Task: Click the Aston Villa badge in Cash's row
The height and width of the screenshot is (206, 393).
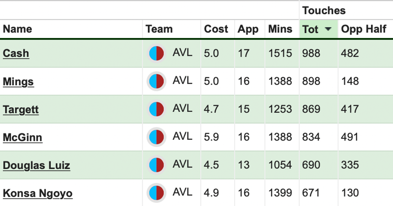Action: [x=156, y=53]
